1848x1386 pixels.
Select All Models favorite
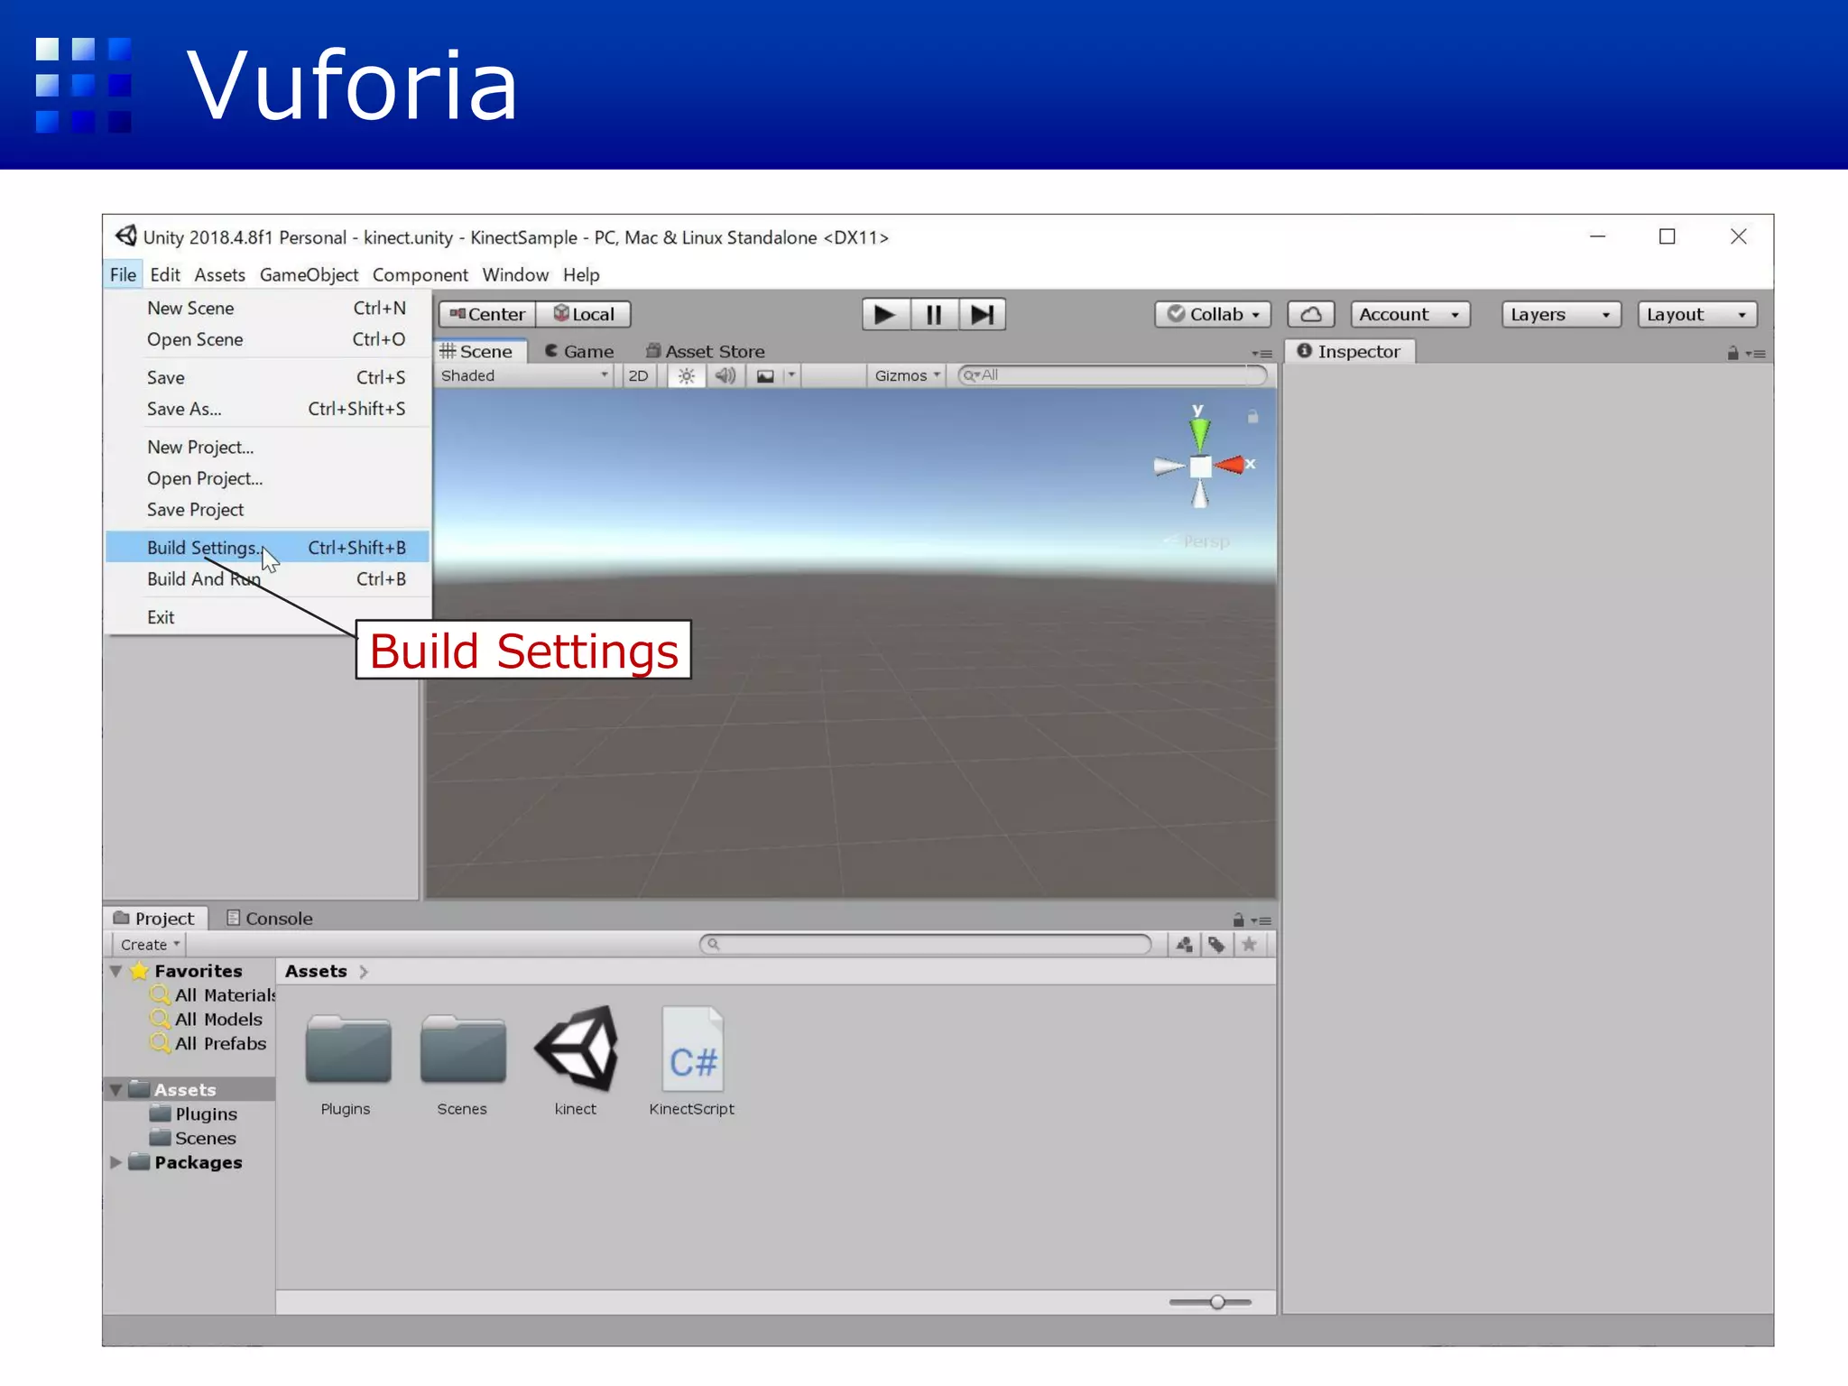tap(207, 1019)
